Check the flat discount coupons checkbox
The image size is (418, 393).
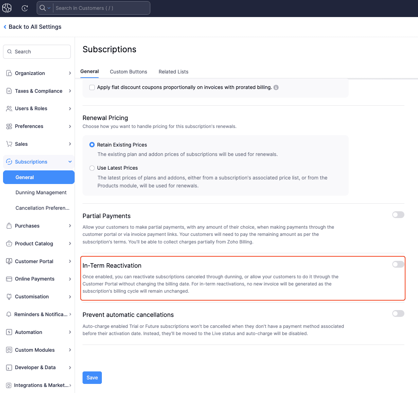[92, 87]
